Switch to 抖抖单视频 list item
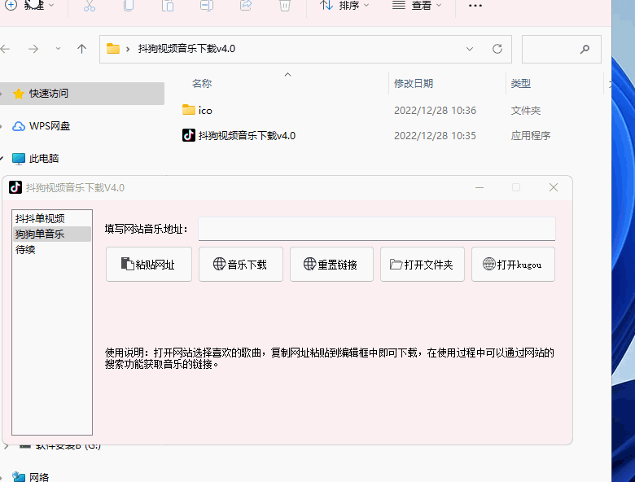 (x=52, y=219)
